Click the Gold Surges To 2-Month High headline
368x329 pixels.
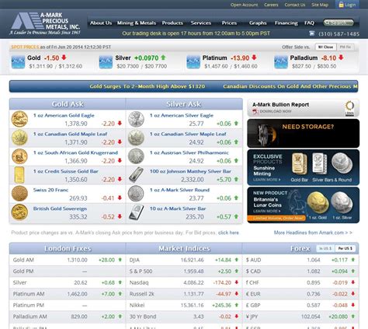148,86
